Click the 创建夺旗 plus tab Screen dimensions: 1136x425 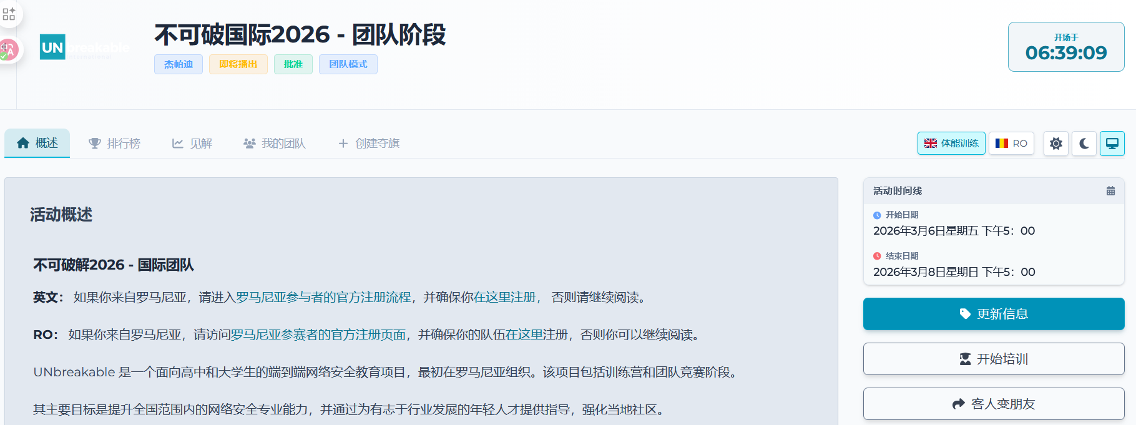369,144
